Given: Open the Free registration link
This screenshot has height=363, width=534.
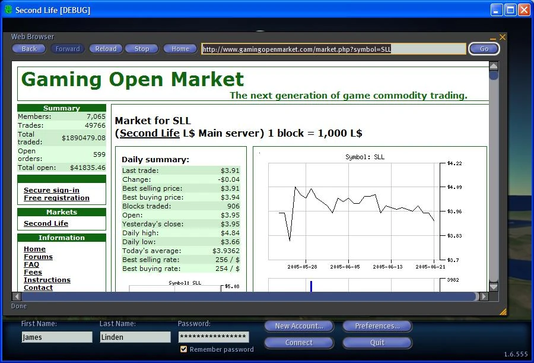Looking at the screenshot, I should [x=56, y=198].
